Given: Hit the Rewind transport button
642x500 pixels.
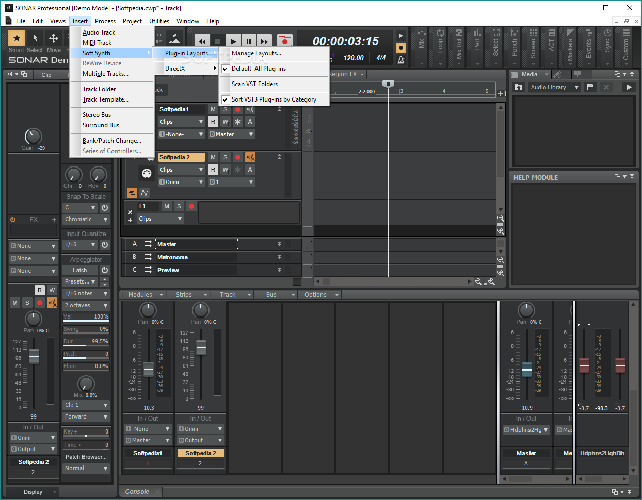Looking at the screenshot, I should (202, 42).
